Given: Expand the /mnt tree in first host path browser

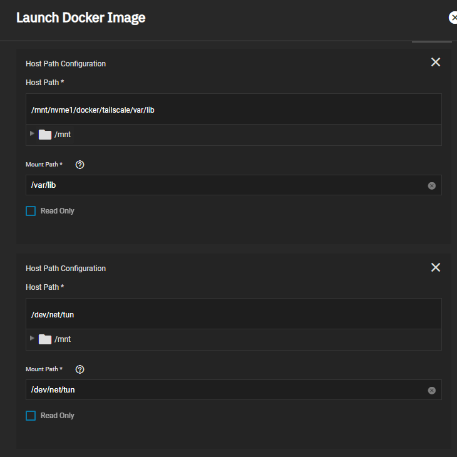Looking at the screenshot, I should point(32,133).
